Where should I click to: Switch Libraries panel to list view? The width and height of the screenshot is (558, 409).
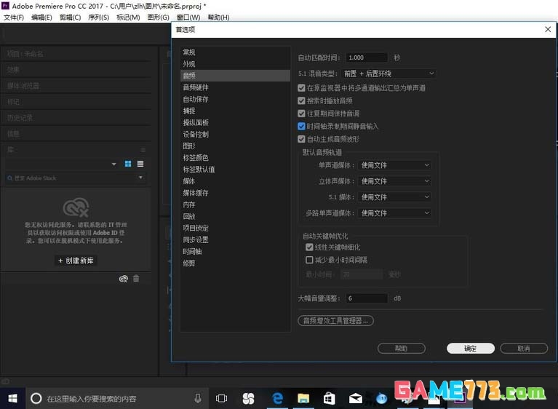click(x=140, y=164)
